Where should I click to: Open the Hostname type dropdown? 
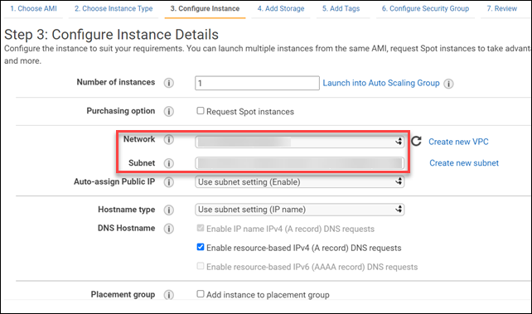click(x=300, y=210)
